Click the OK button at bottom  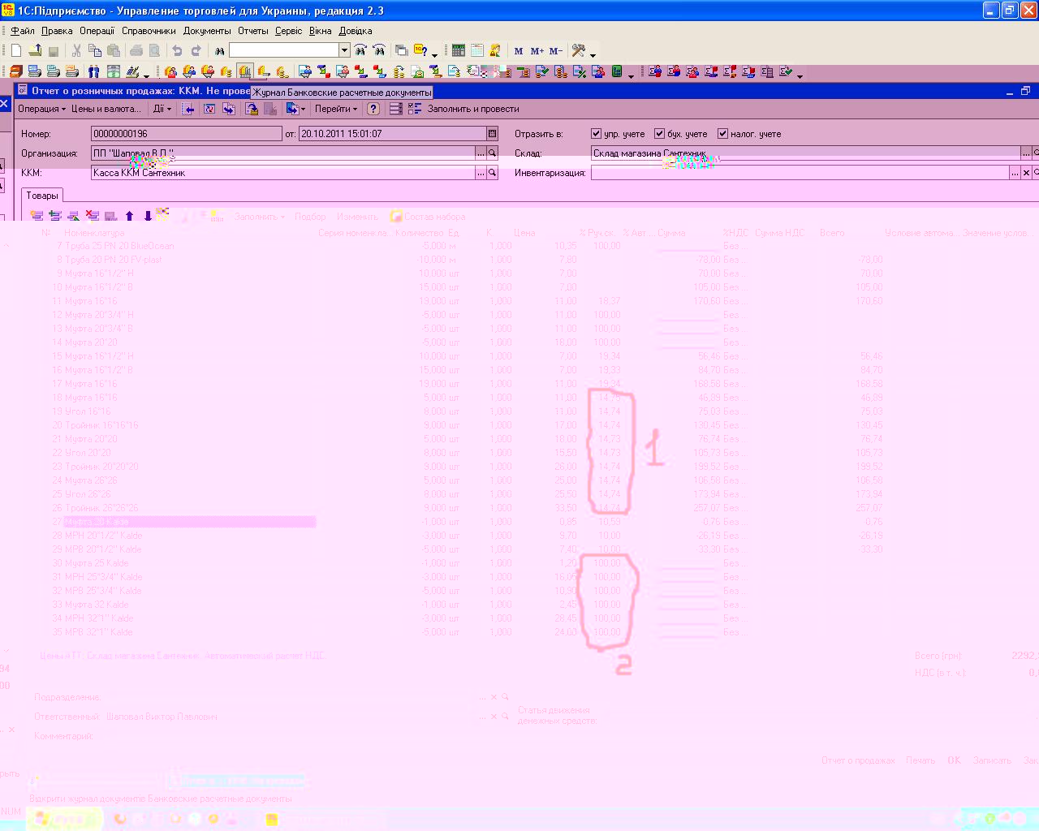pos(954,760)
